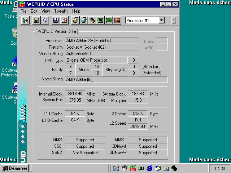Click the red motherboard toolbar icon
231x173 pixels.
pos(117,20)
